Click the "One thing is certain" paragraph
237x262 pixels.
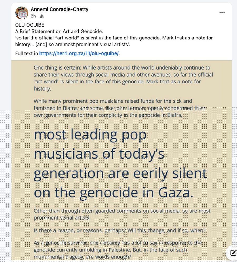point(123,78)
